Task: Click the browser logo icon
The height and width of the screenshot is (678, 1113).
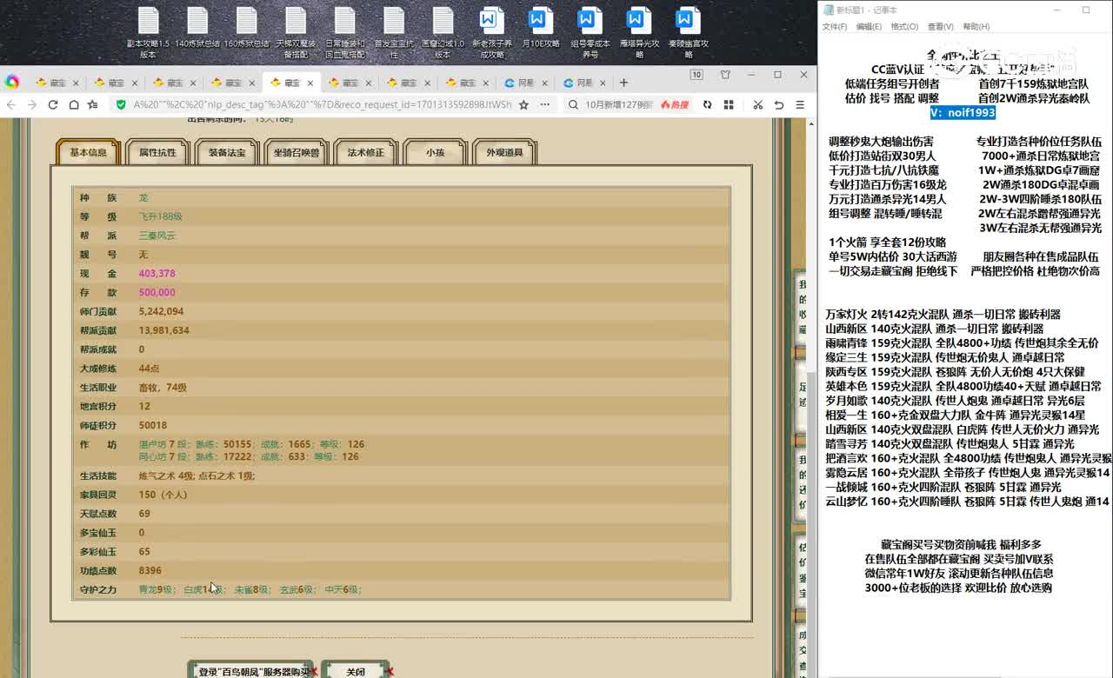Action: 12,82
